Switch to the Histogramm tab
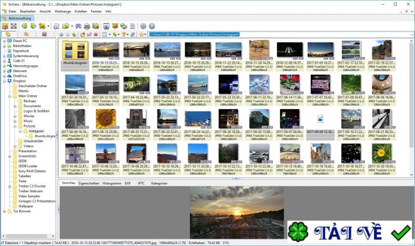This screenshot has height=246, width=415. [x=112, y=183]
